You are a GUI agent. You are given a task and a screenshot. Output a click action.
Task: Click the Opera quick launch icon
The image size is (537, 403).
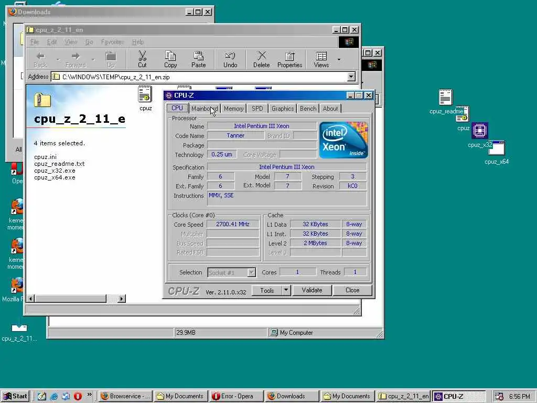coord(78,396)
